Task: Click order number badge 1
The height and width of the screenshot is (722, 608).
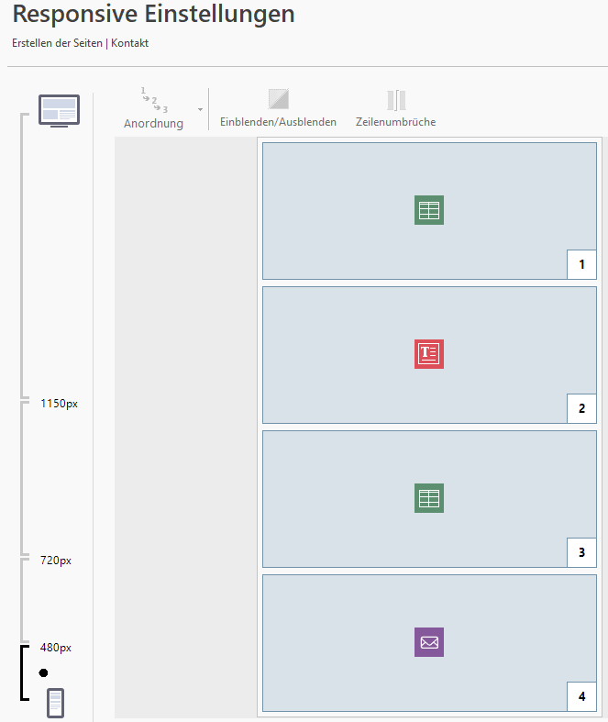Action: pyautogui.click(x=581, y=265)
